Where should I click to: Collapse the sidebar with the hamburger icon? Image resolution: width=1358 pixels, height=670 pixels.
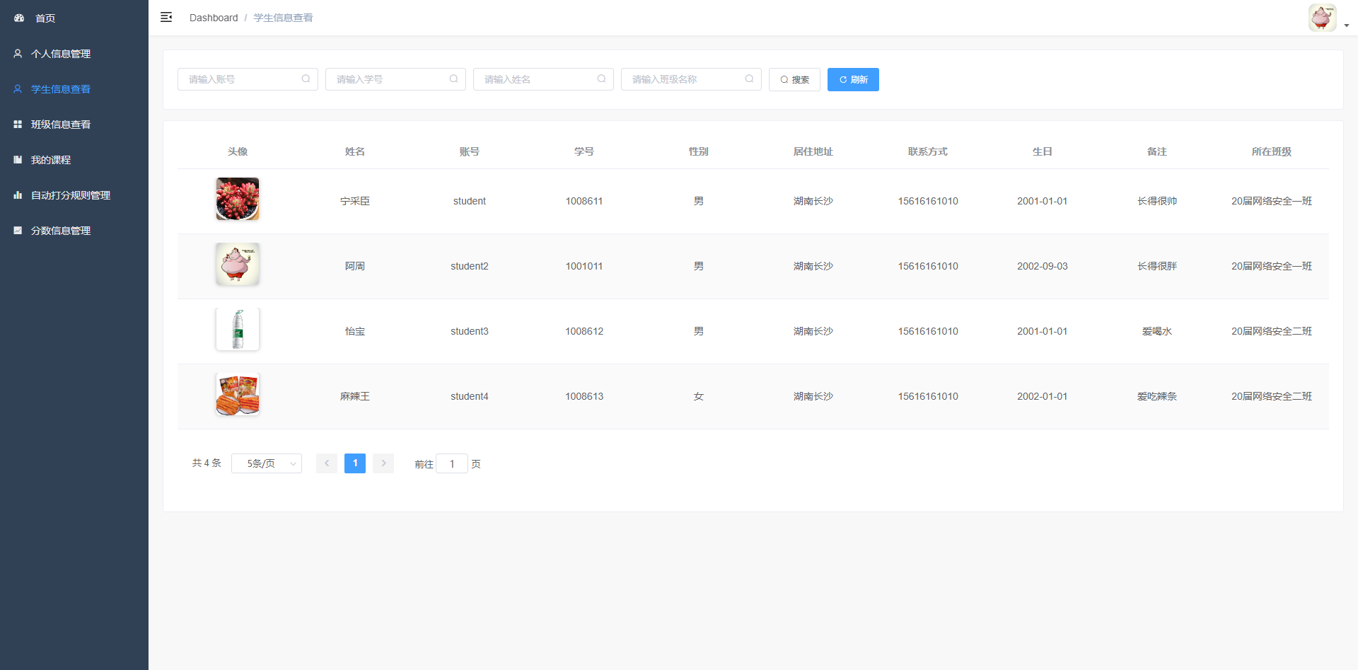[x=166, y=18]
